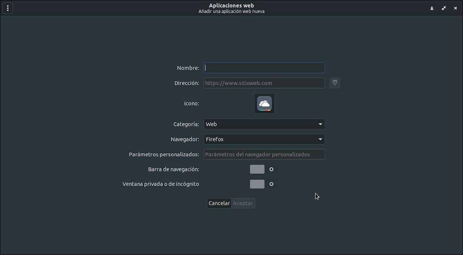The width and height of the screenshot is (463, 255).
Task: Enable the Ventana privada o de incógnito switch
Action: 257,184
